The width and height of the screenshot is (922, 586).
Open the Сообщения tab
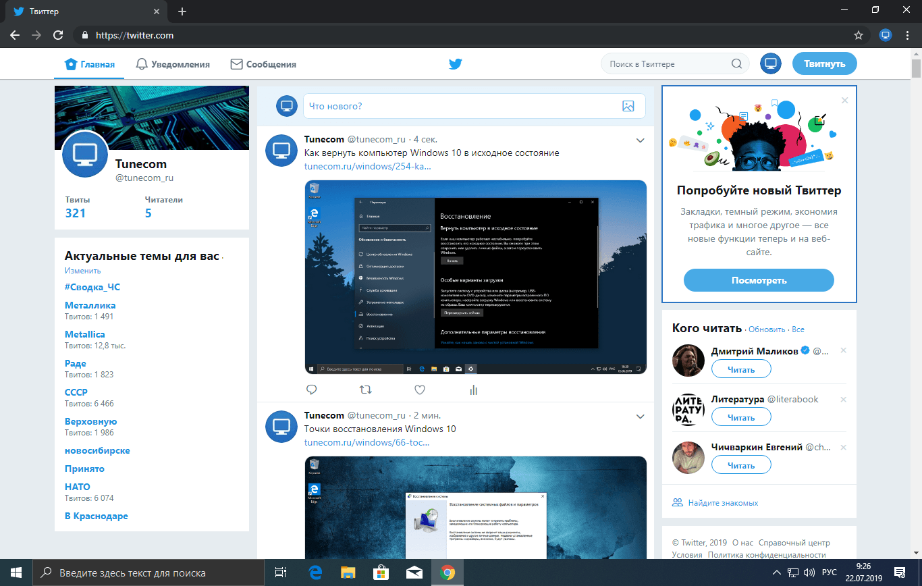(x=263, y=65)
